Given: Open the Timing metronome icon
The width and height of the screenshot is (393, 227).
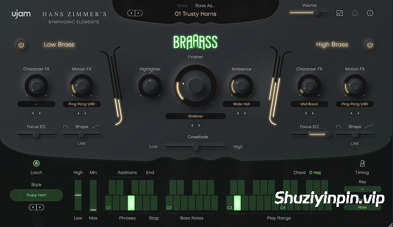Looking at the screenshot, I should click(362, 164).
